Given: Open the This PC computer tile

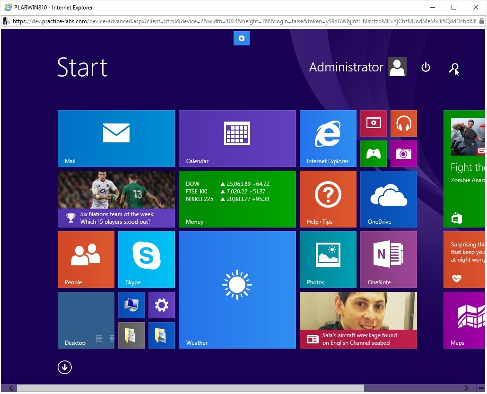Looking at the screenshot, I should coord(131,305).
